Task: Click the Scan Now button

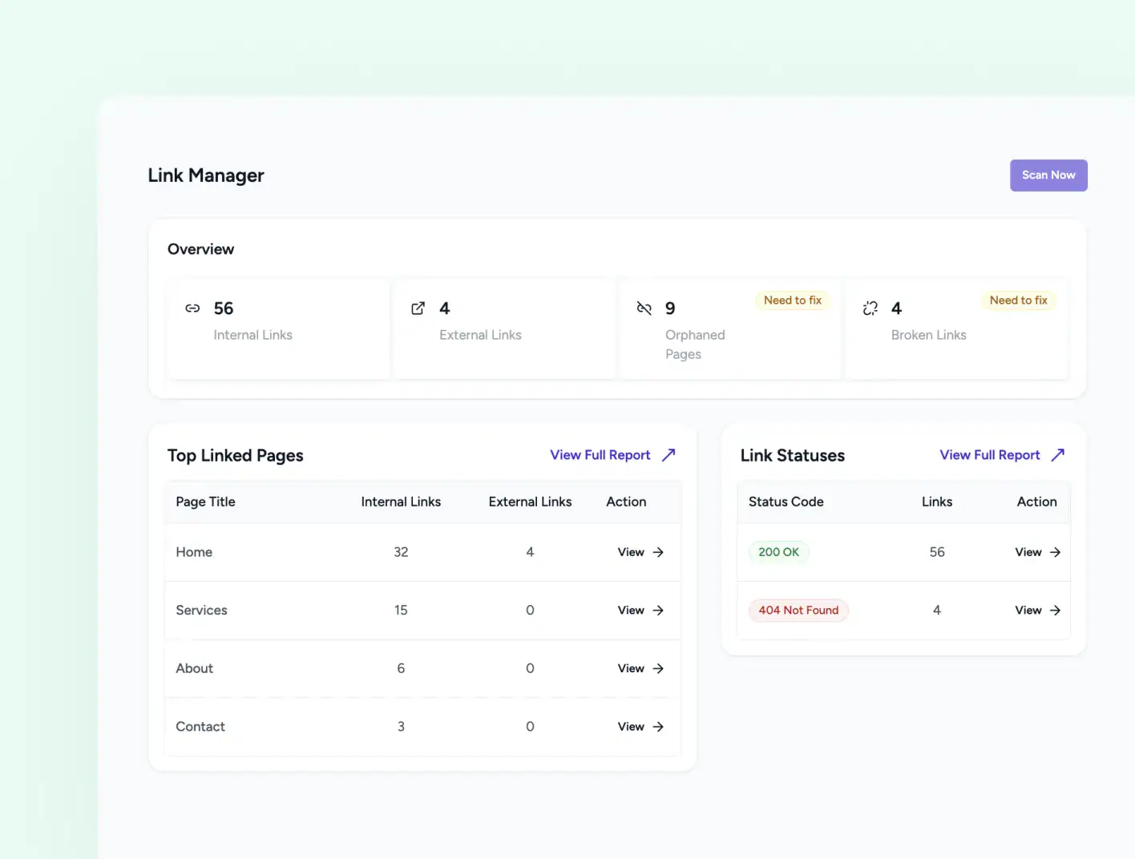Action: (x=1048, y=175)
